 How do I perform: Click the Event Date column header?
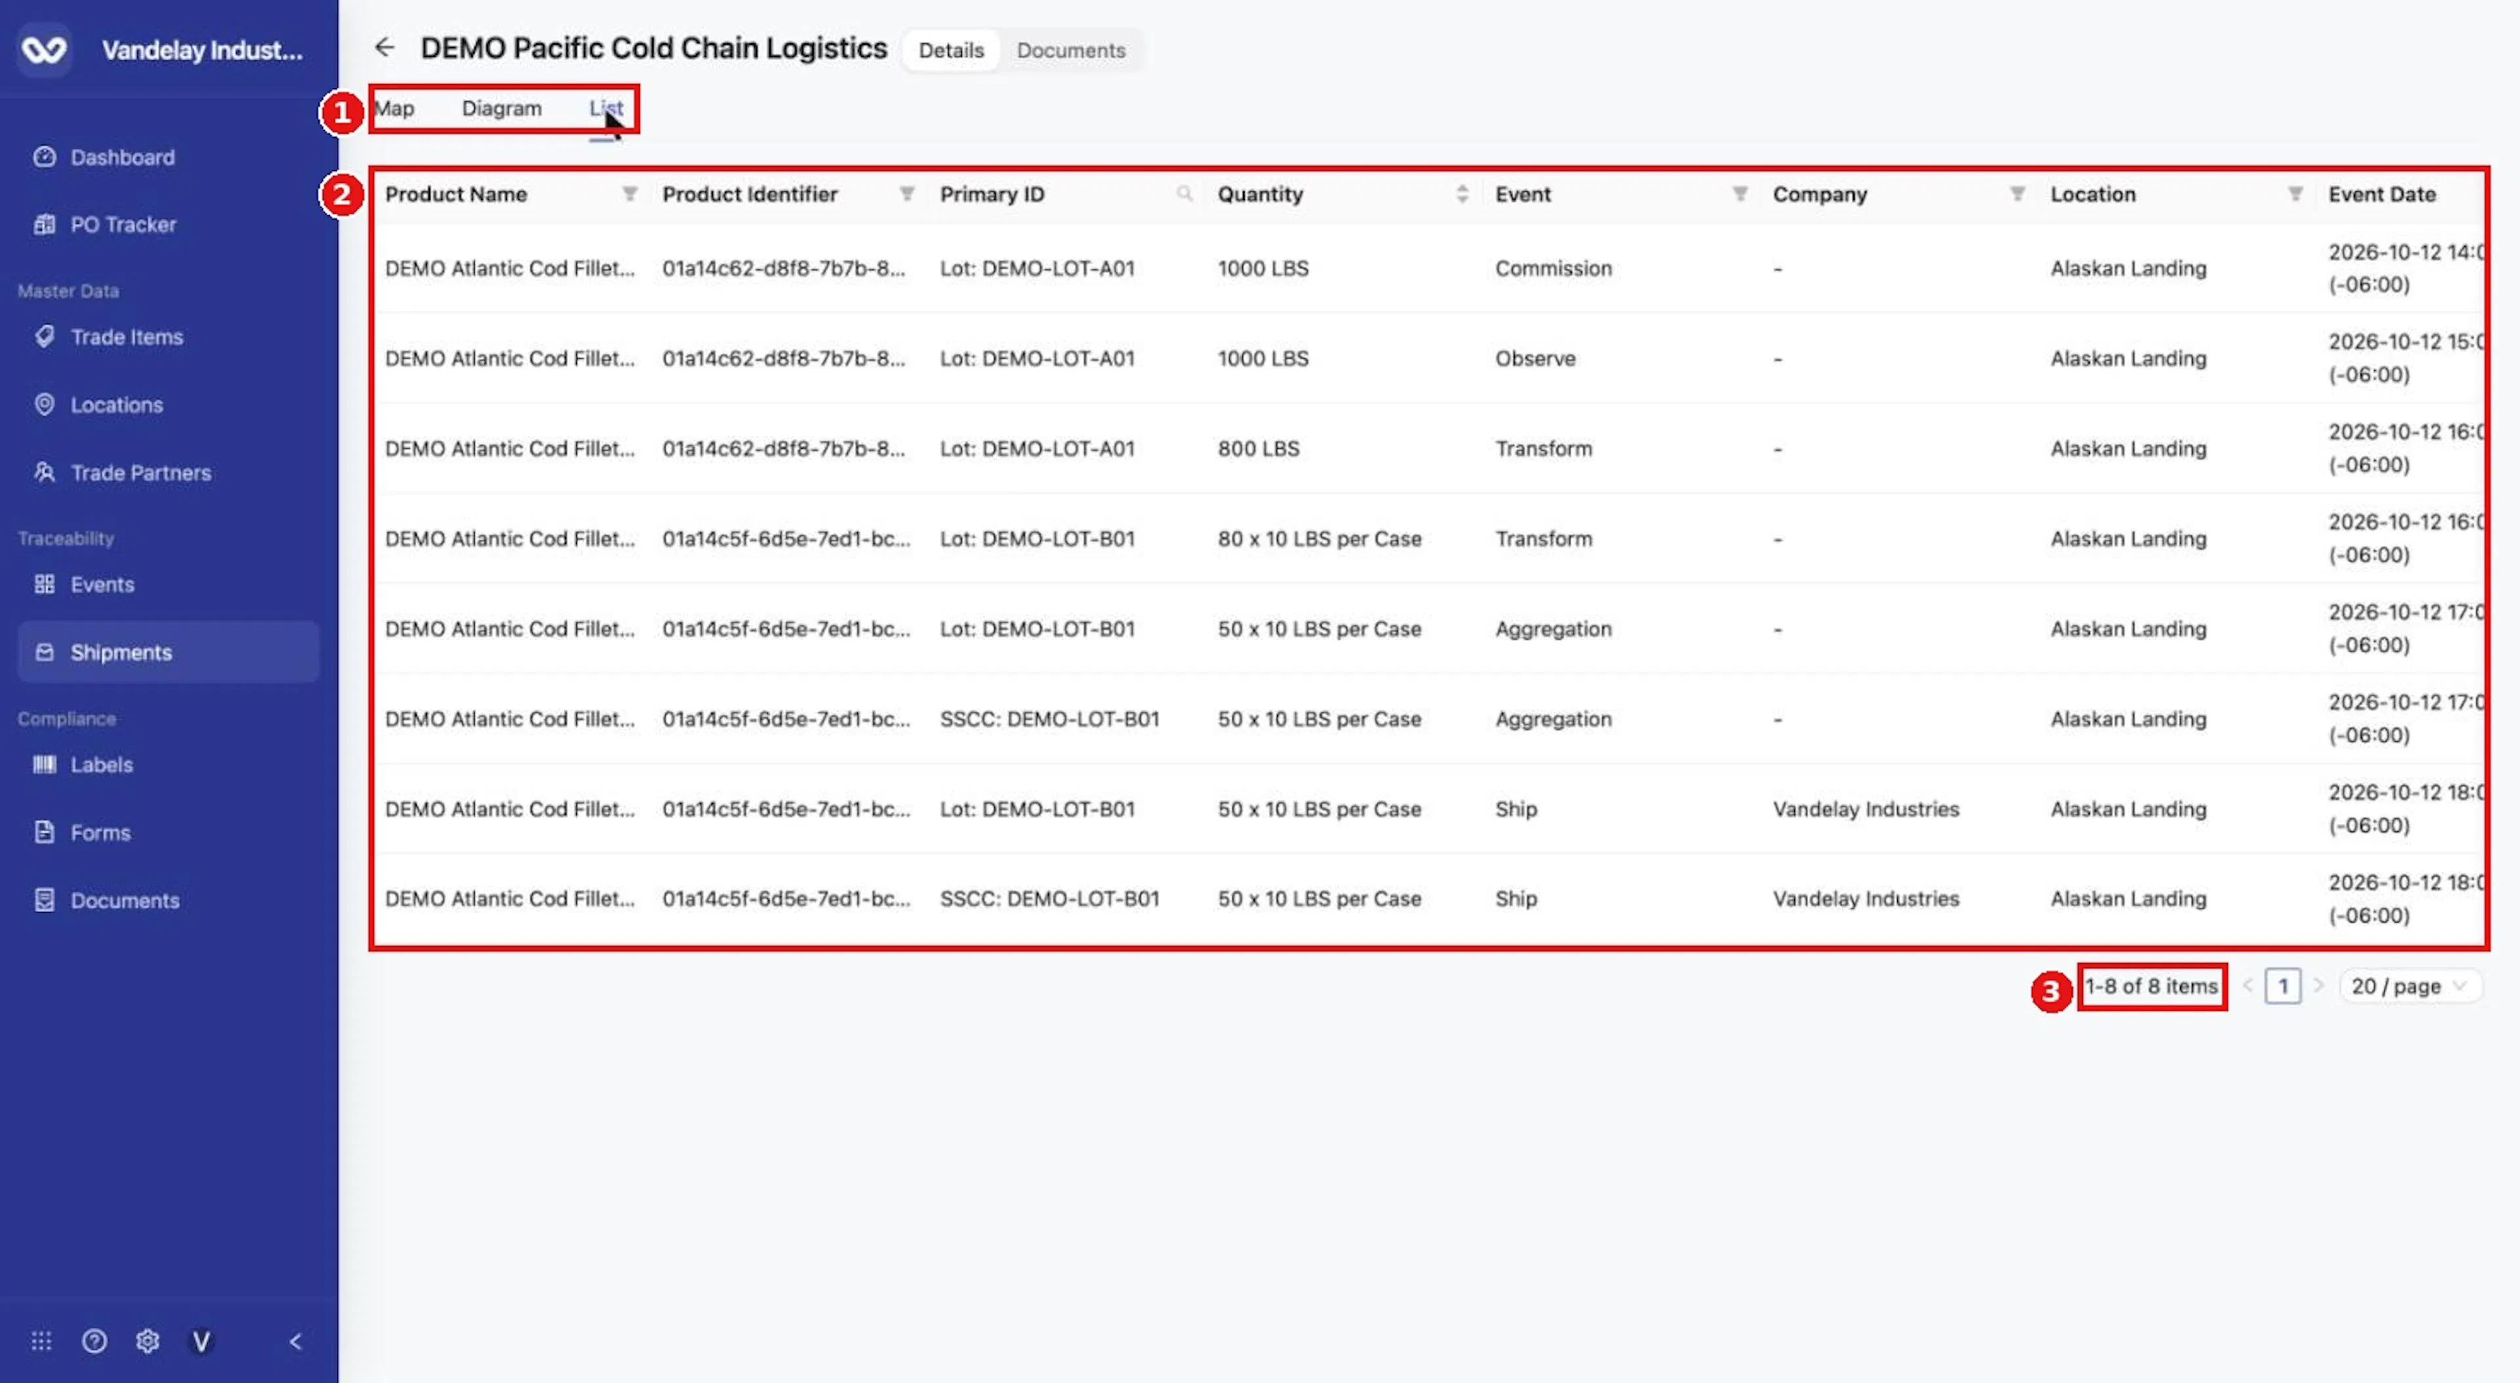[x=2381, y=194]
